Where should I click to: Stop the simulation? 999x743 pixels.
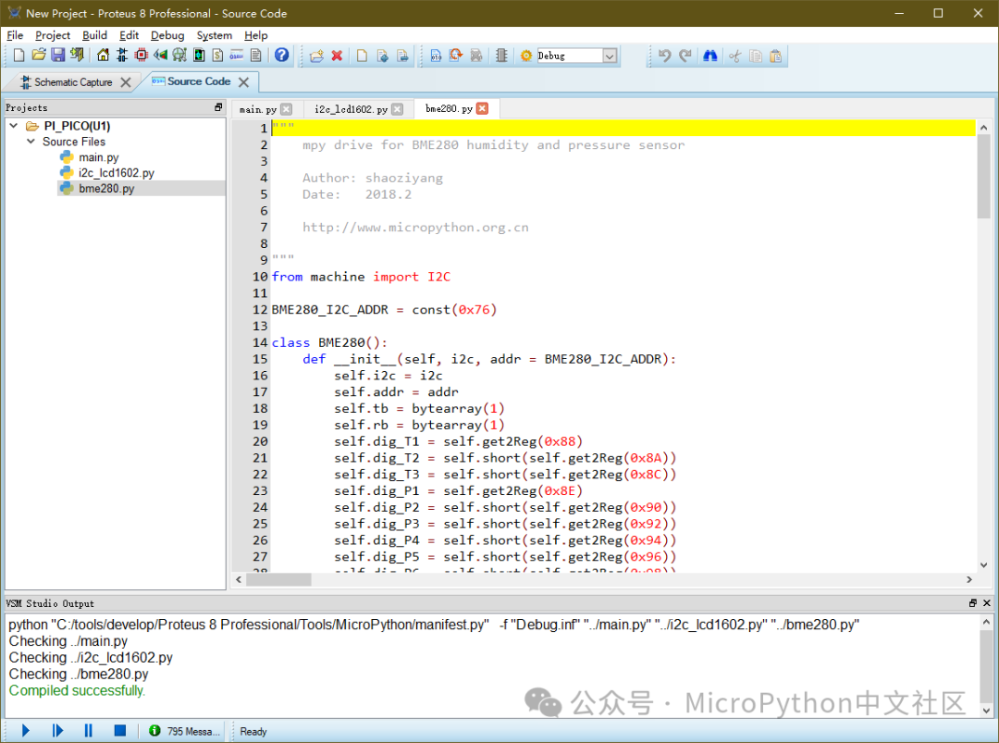pyautogui.click(x=119, y=730)
